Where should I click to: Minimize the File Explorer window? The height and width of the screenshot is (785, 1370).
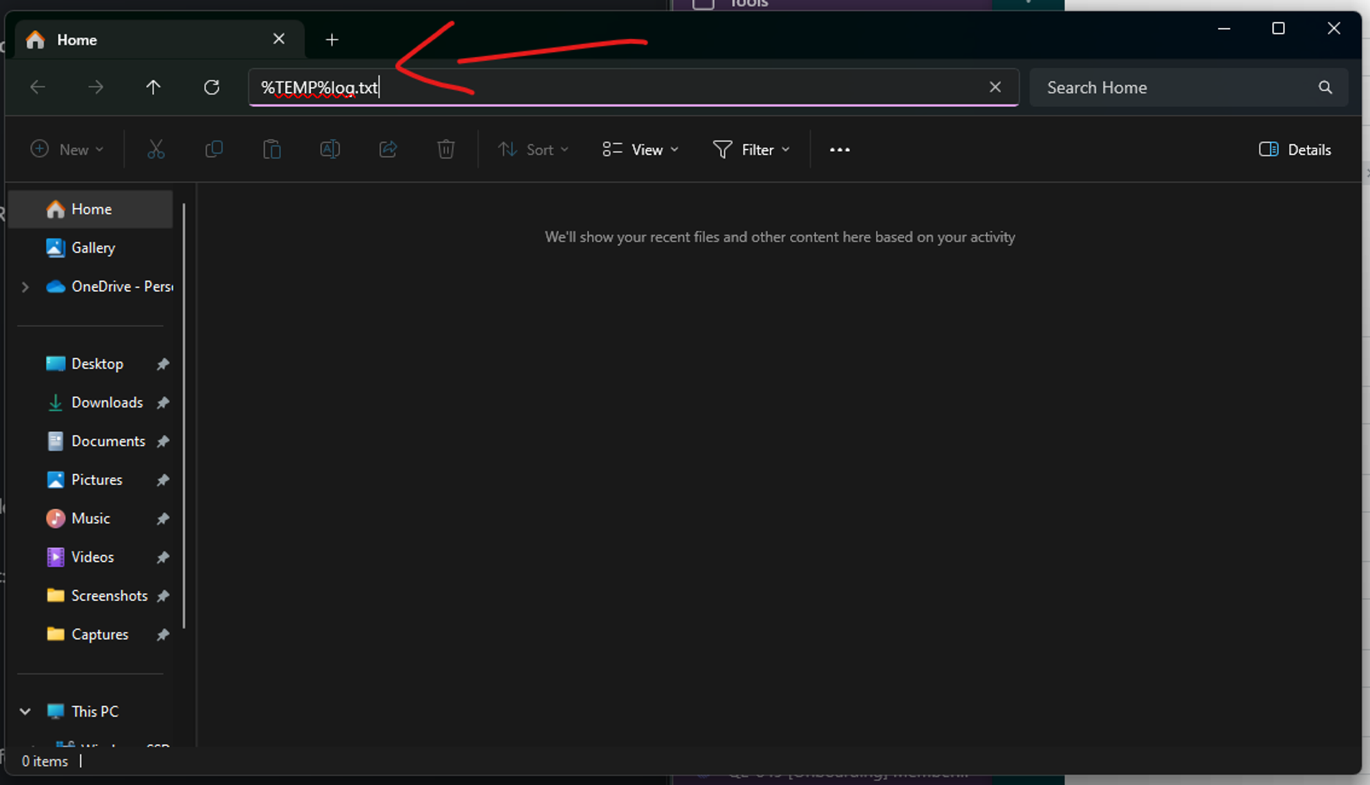point(1224,29)
